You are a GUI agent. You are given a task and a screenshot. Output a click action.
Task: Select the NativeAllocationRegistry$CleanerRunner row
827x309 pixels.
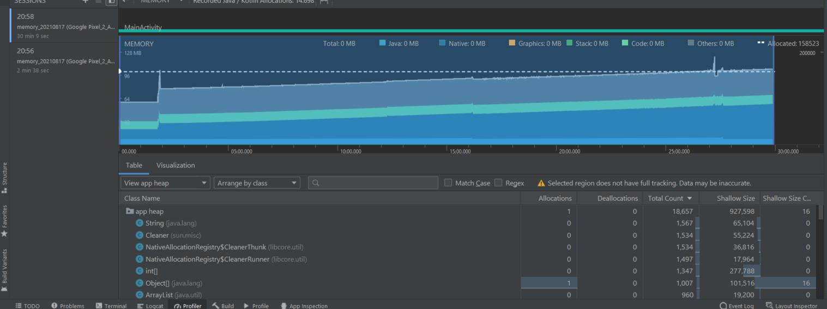click(468, 259)
